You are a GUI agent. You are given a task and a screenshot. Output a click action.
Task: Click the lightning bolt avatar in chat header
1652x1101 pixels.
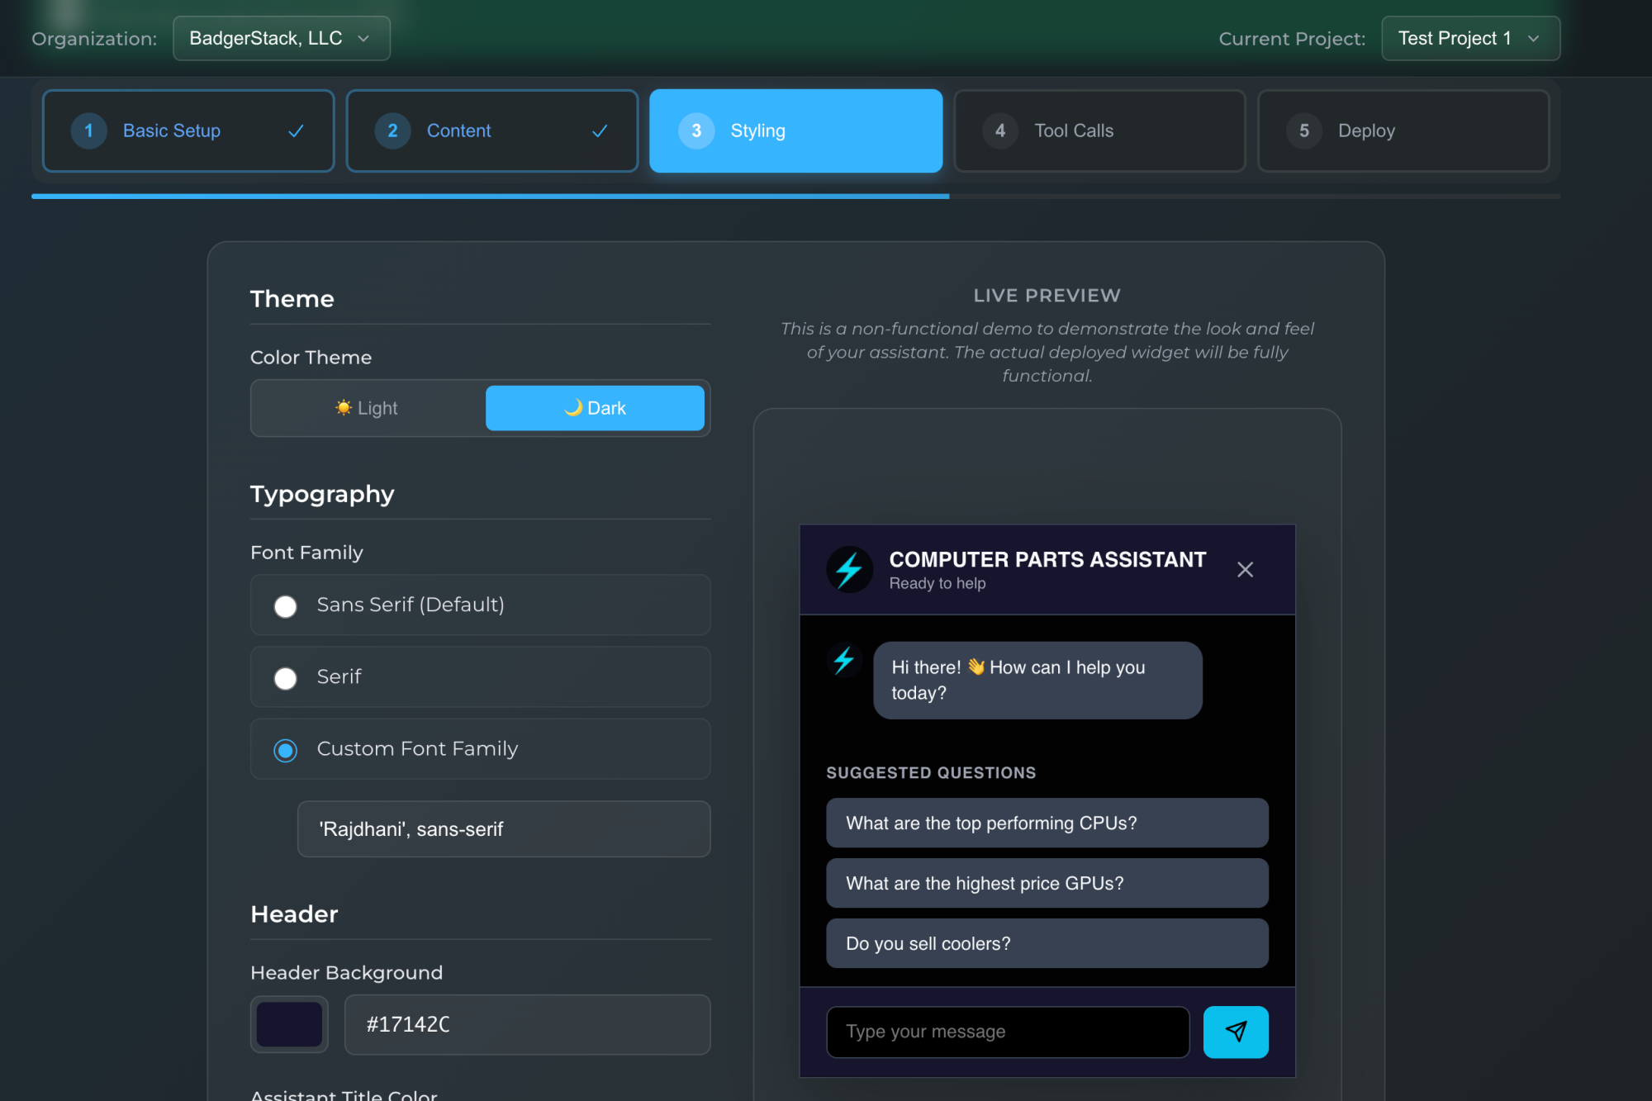(849, 570)
